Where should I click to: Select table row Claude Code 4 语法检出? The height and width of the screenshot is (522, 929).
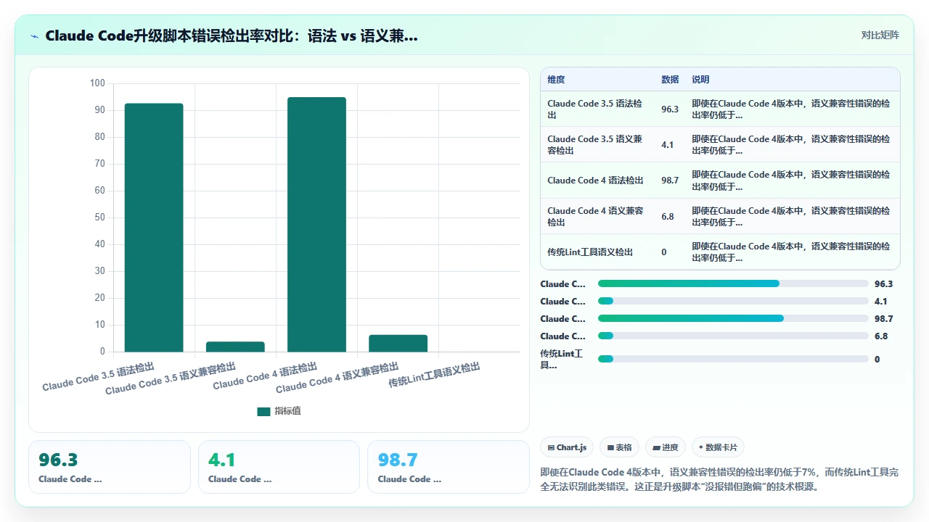(720, 180)
